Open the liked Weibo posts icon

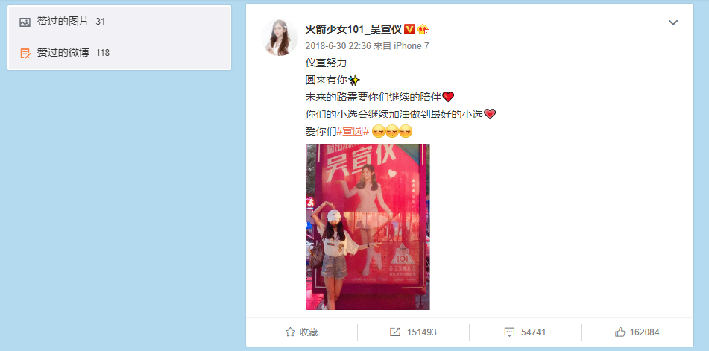[25, 54]
